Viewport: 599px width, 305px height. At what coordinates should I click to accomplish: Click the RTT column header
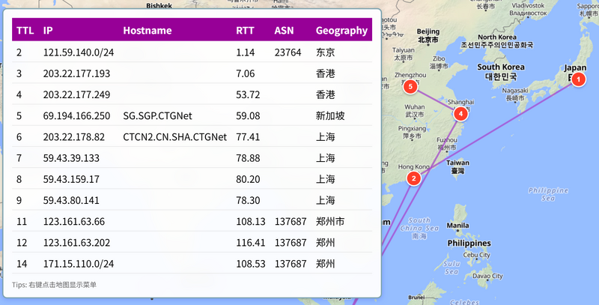(x=245, y=30)
